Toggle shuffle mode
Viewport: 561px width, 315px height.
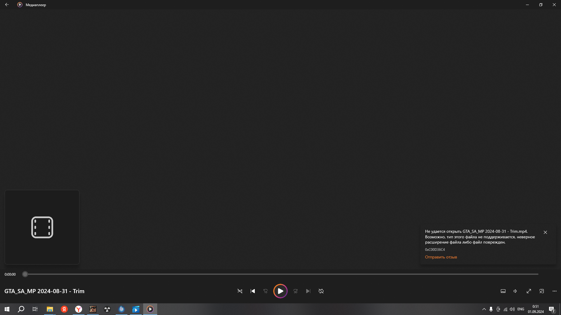pos(240,291)
